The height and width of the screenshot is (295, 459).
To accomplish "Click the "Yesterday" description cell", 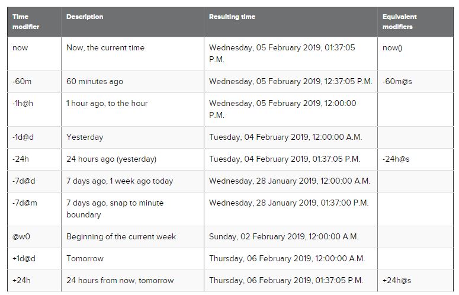I will tap(85, 137).
